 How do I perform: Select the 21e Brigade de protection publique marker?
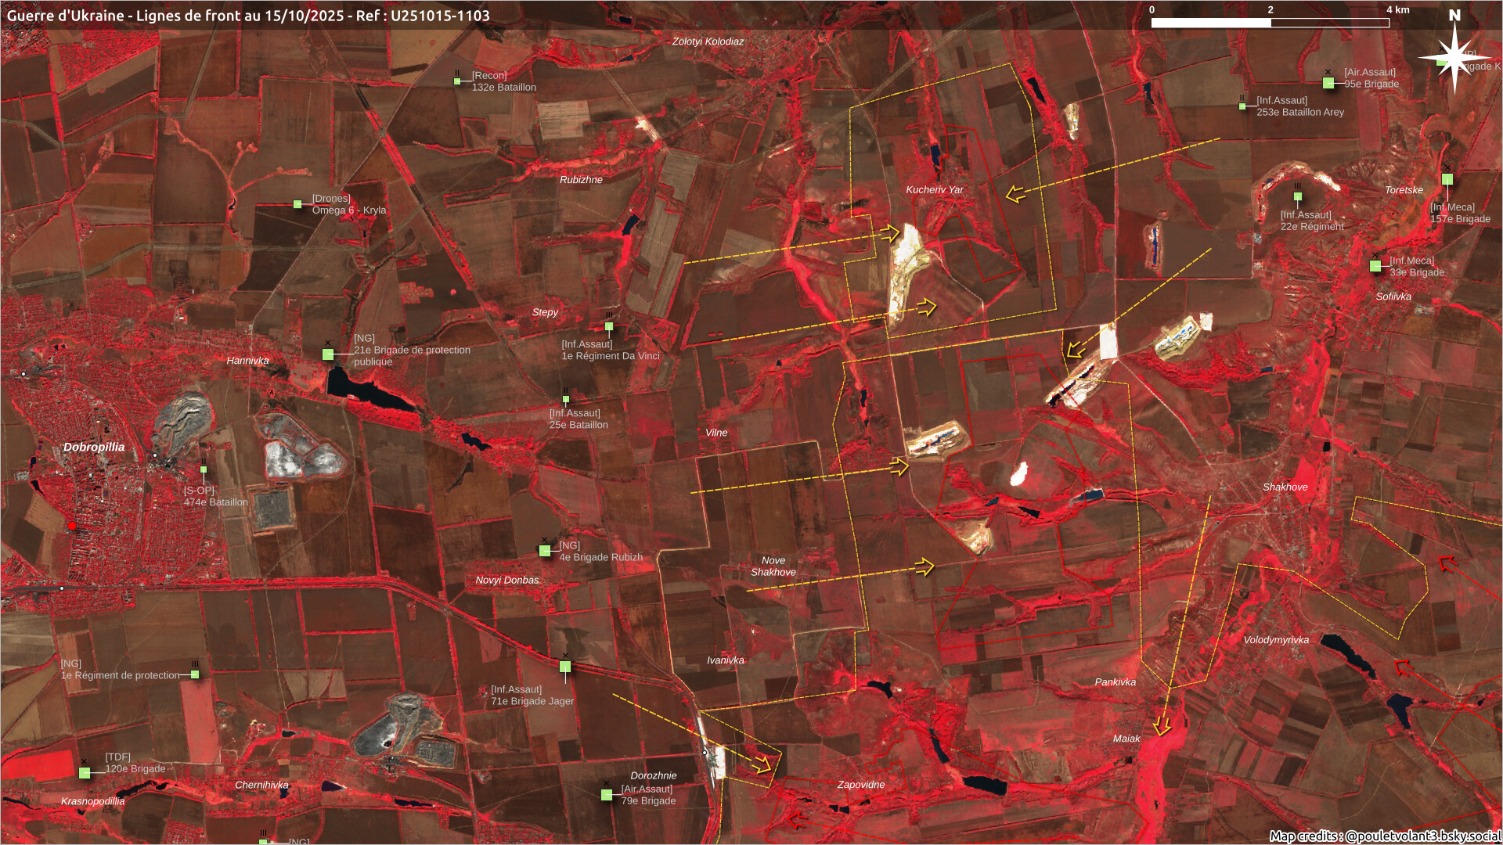[328, 354]
